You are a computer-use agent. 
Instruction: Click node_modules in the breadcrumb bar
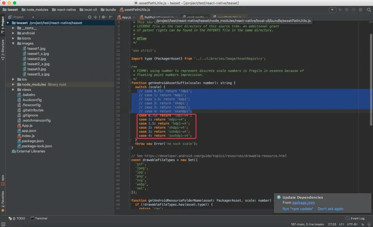pyautogui.click(x=34, y=10)
